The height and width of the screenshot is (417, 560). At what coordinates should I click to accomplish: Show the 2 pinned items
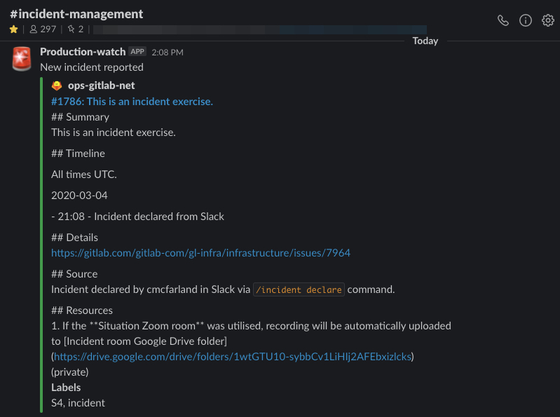(x=76, y=29)
